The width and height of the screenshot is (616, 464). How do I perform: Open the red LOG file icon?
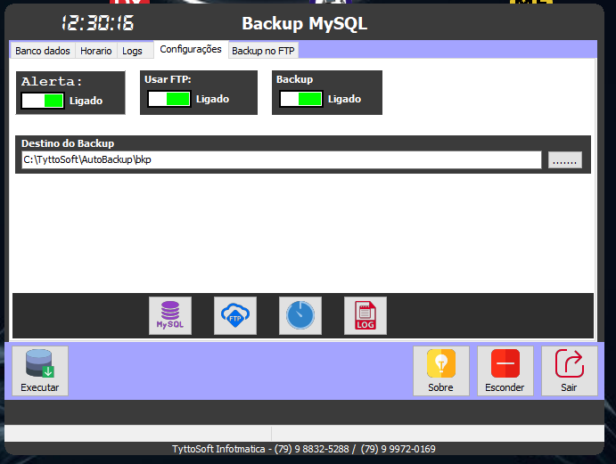(x=365, y=316)
